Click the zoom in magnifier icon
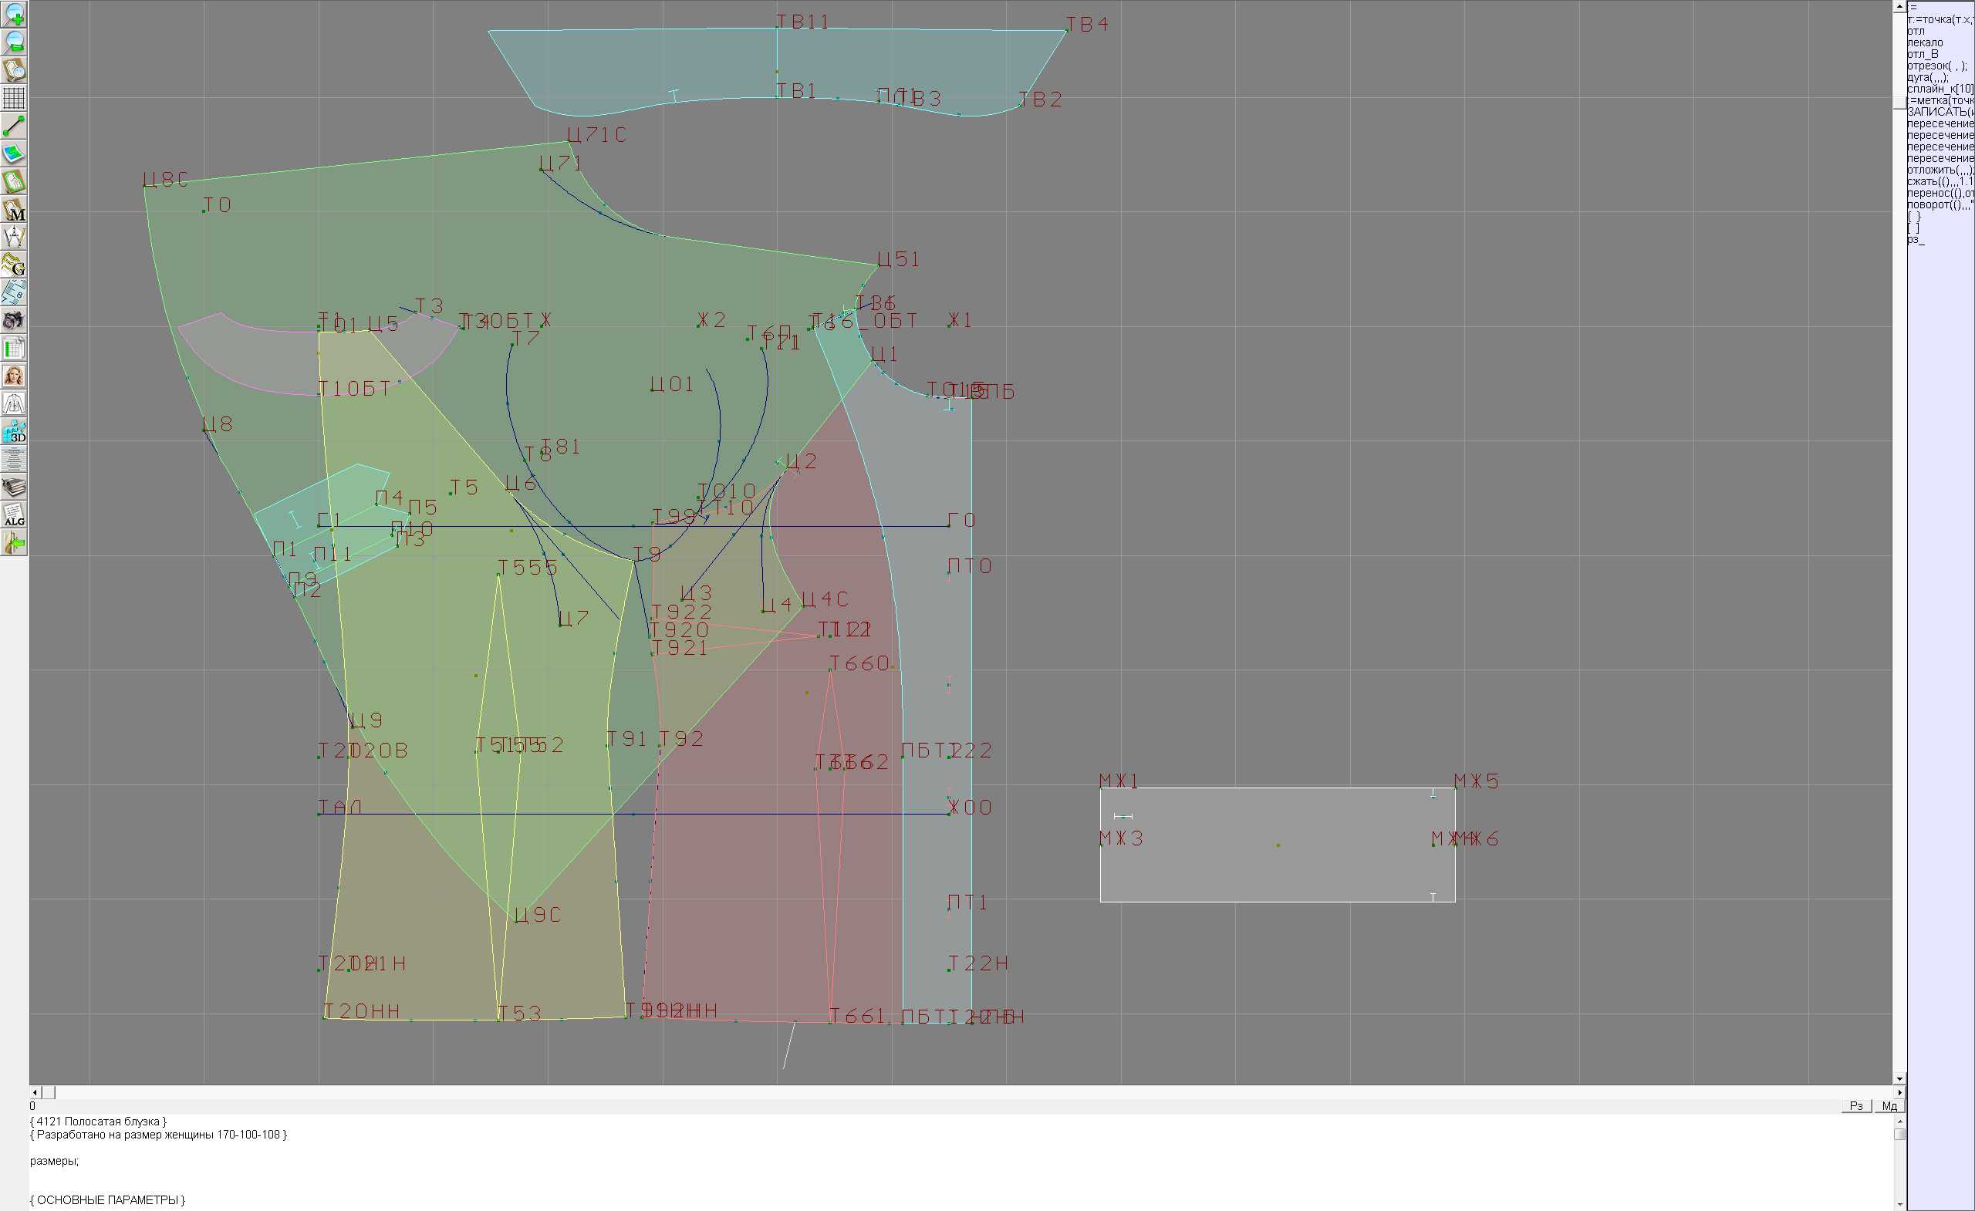 coord(14,15)
